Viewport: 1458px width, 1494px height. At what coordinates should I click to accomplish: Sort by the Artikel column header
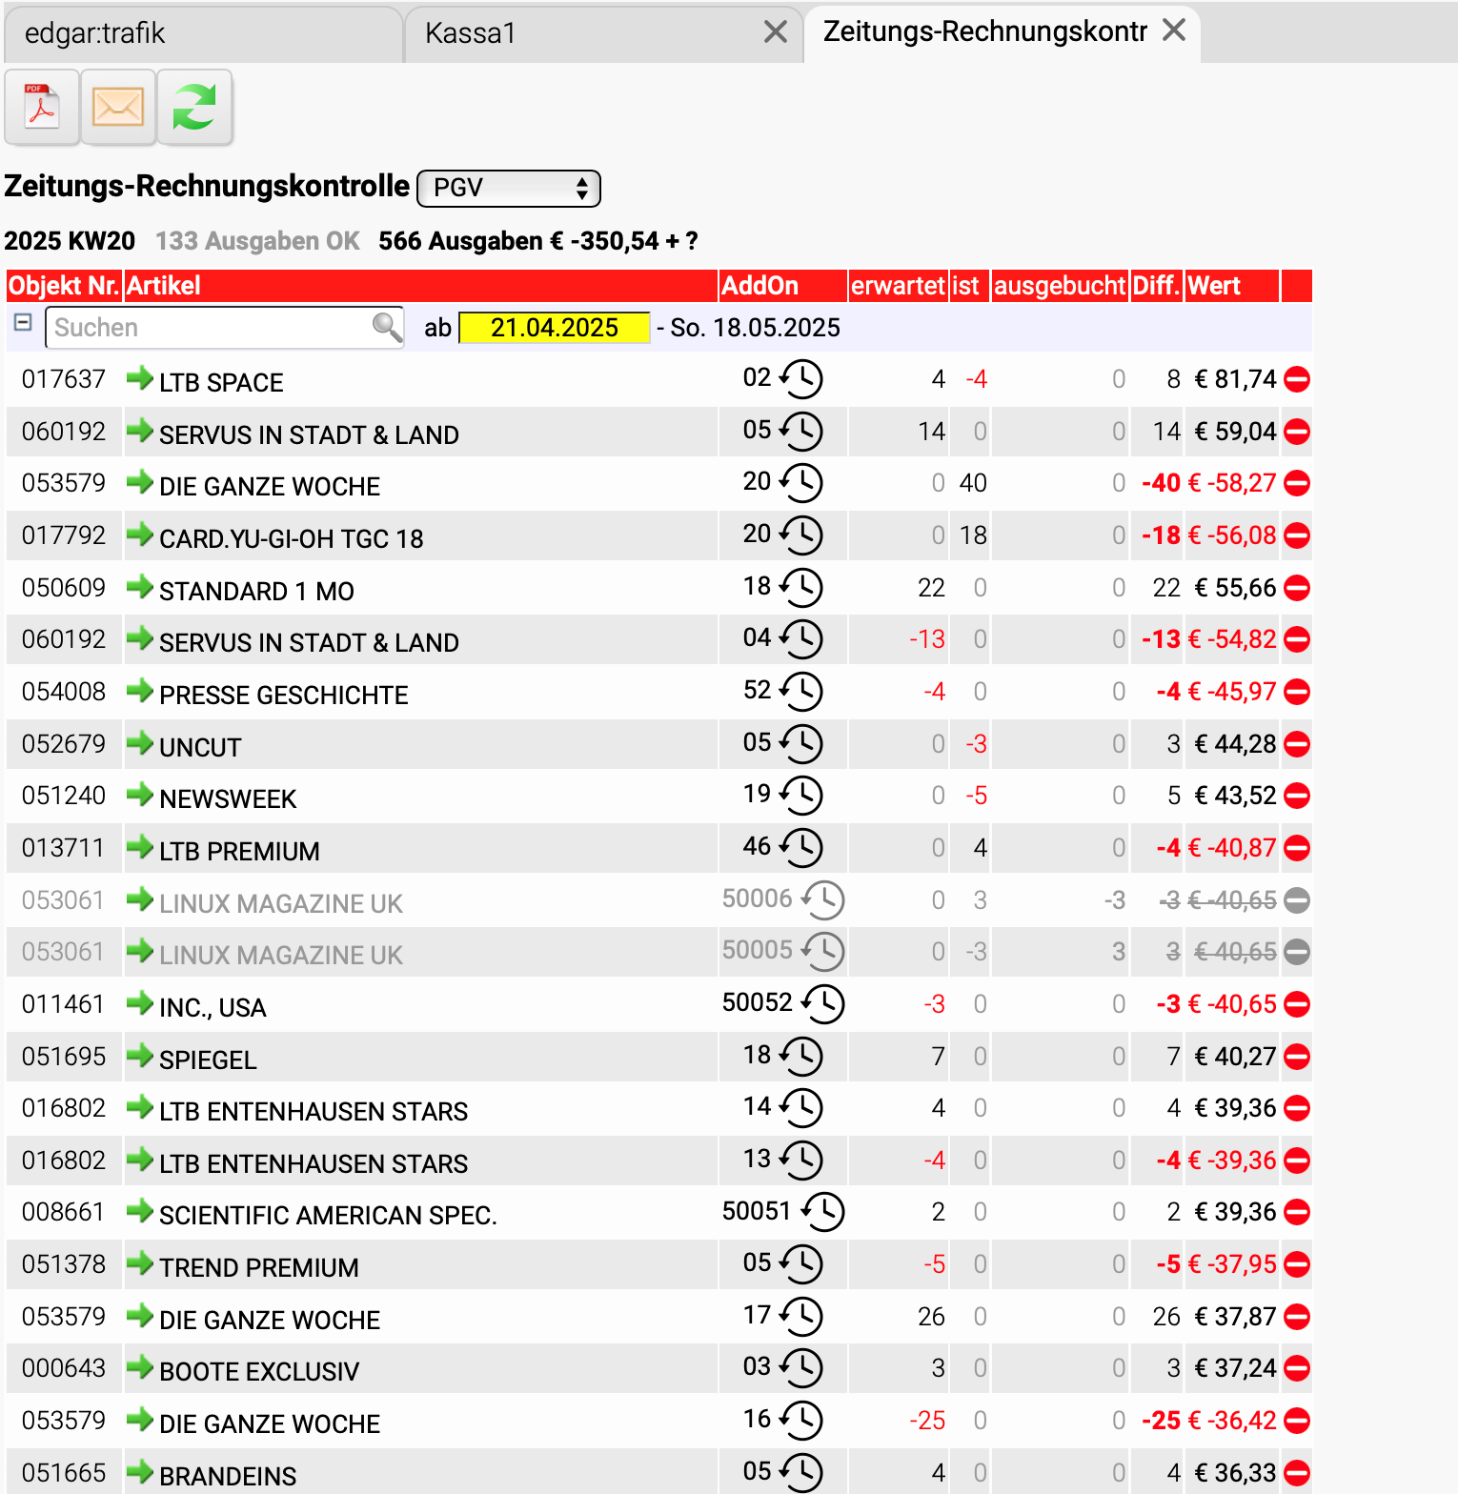pos(420,286)
